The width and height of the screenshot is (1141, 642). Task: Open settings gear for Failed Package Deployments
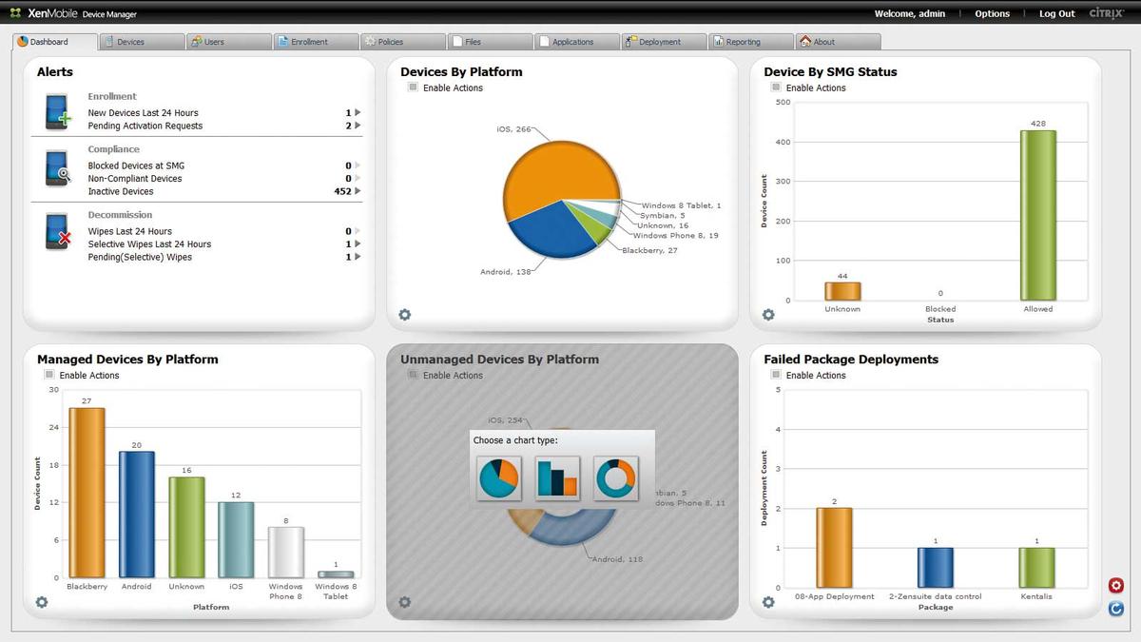(x=768, y=602)
